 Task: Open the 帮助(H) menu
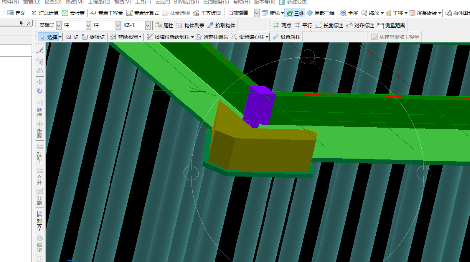pos(241,2)
